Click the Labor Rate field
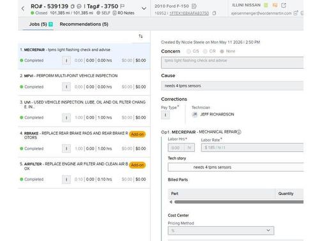This screenshot has width=322, height=241. pyautogui.click(x=252, y=147)
